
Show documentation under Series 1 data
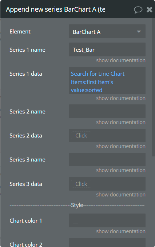tap(121, 98)
